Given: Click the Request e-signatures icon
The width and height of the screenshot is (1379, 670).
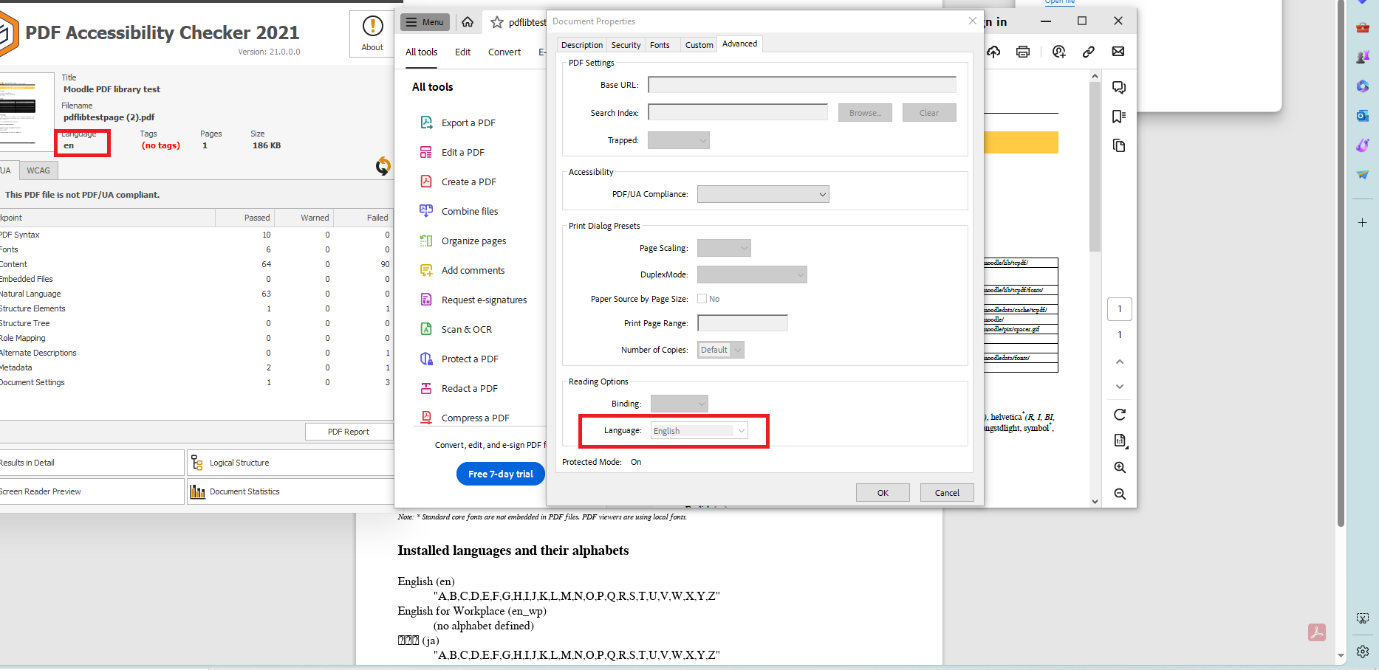Looking at the screenshot, I should (426, 300).
